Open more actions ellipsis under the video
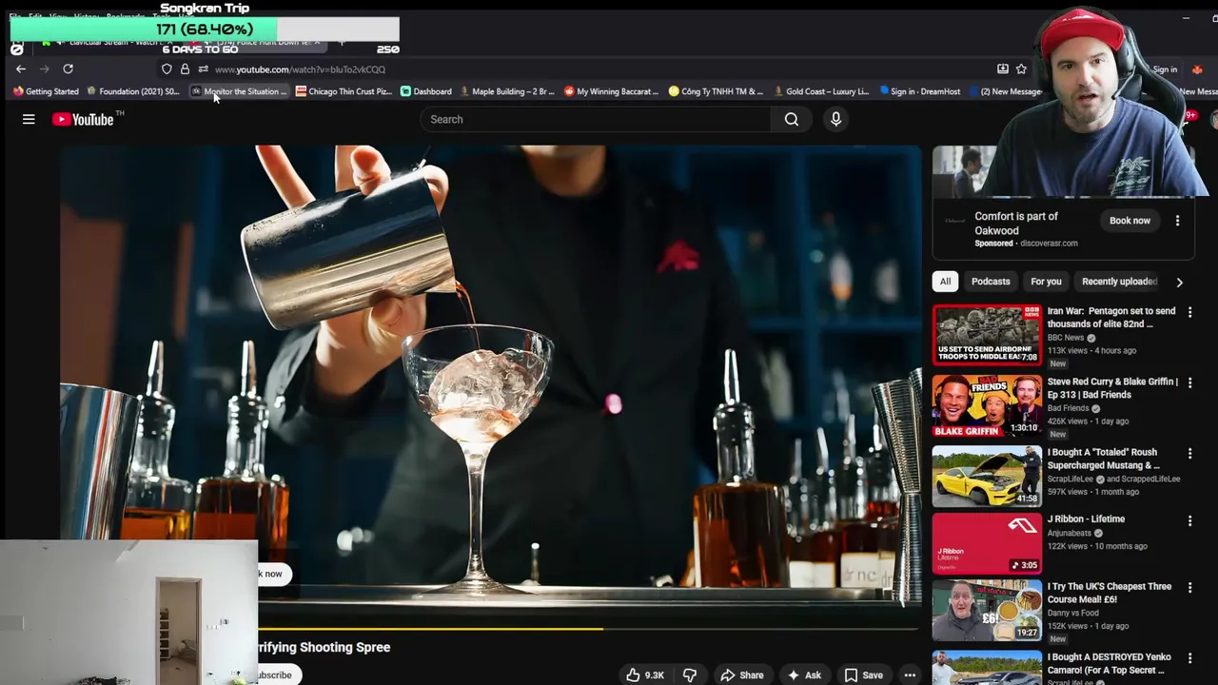 point(910,675)
